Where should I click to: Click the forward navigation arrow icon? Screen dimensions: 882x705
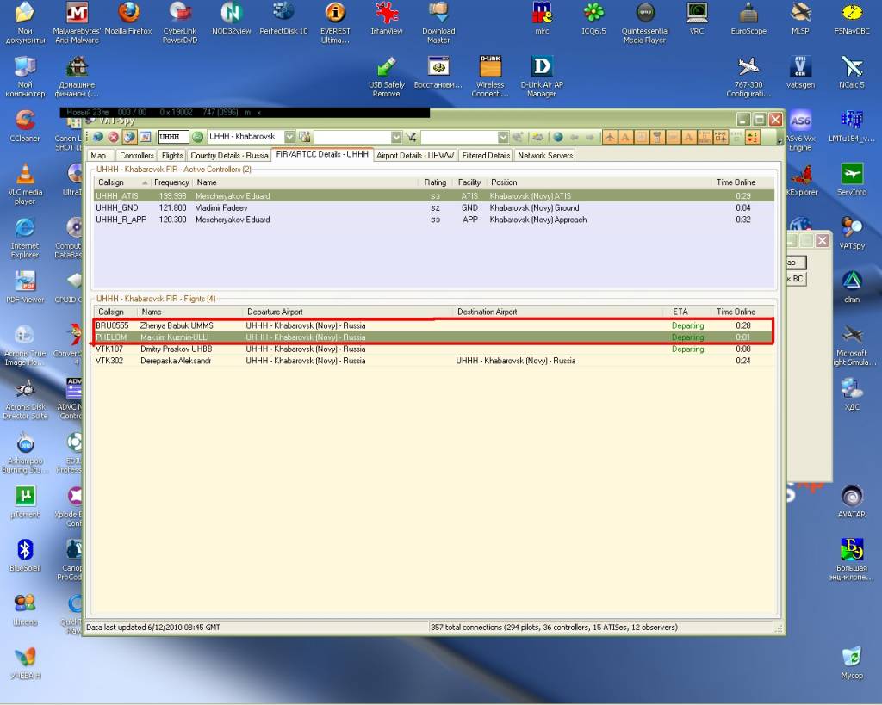[589, 137]
